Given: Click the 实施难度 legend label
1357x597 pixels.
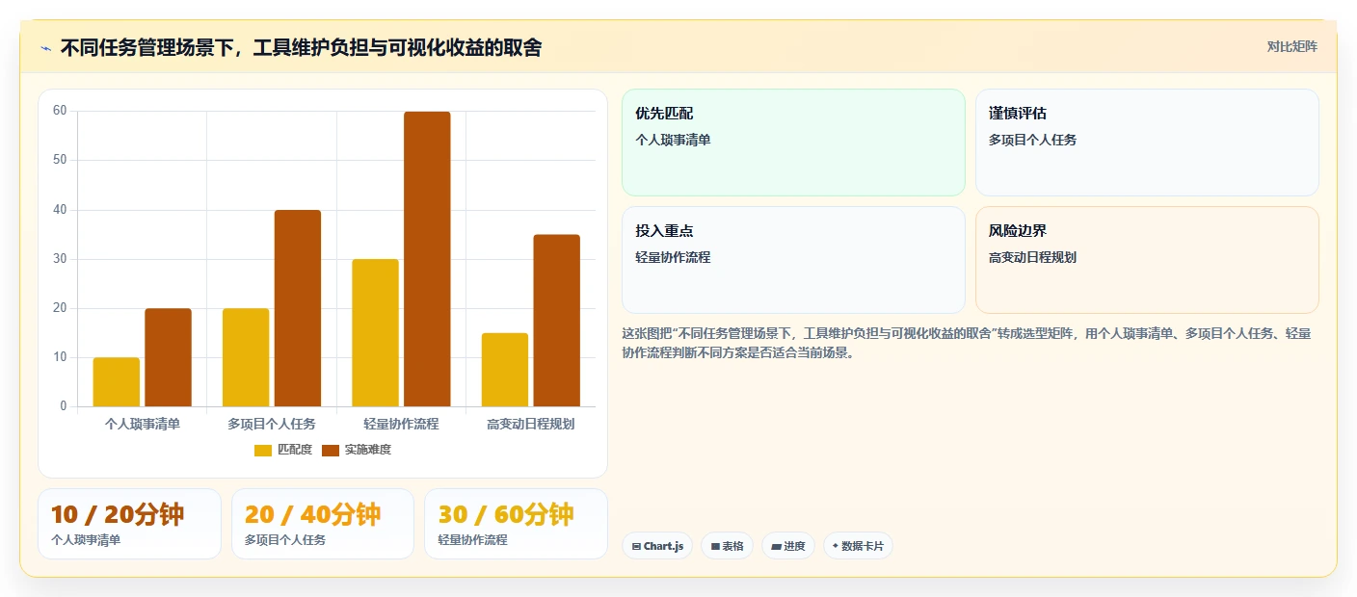Looking at the screenshot, I should [x=368, y=450].
